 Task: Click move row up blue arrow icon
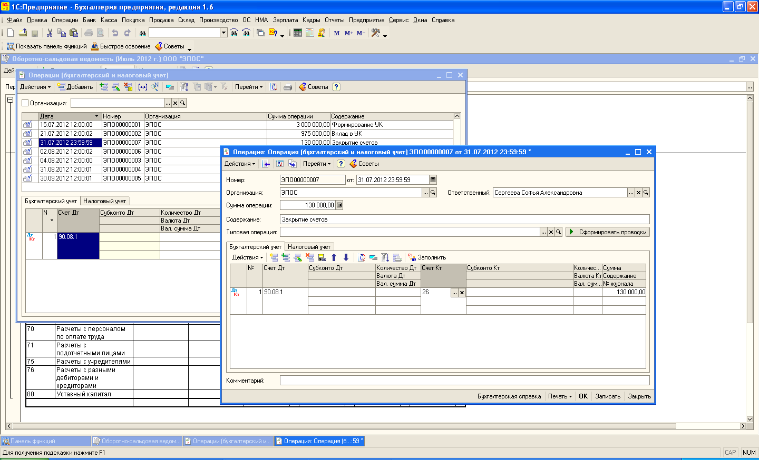coord(334,257)
